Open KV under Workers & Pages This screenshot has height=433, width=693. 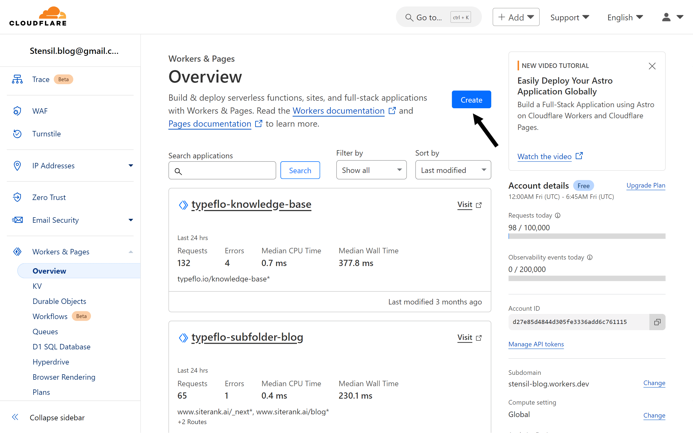(x=37, y=286)
